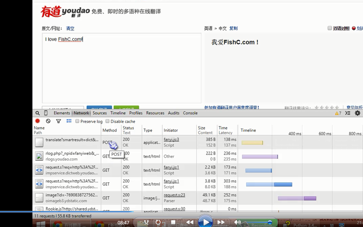Click the 复制 link to copy the translation
The image size is (363, 227).
tap(233, 28)
